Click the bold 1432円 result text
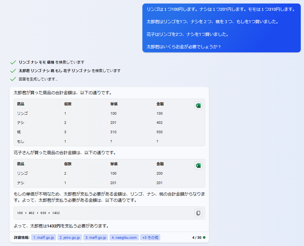This screenshot has width=304, height=246. click(x=54, y=226)
